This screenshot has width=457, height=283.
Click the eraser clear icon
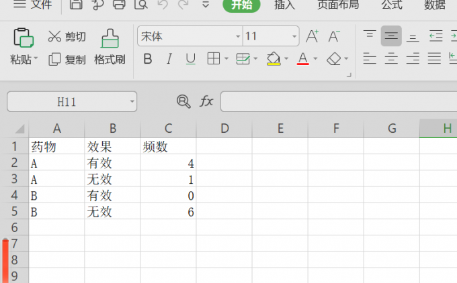tap(334, 59)
